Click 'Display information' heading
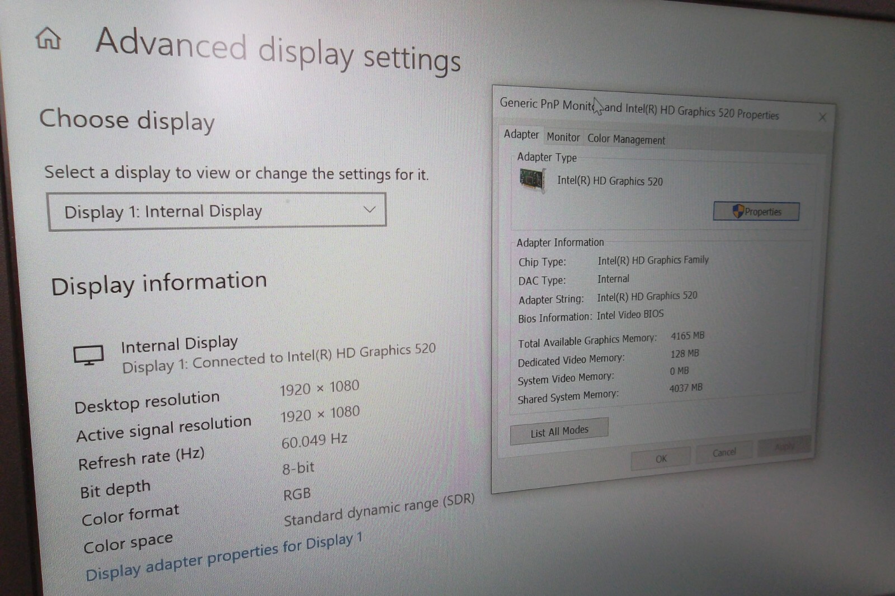The height and width of the screenshot is (596, 895). tap(159, 283)
